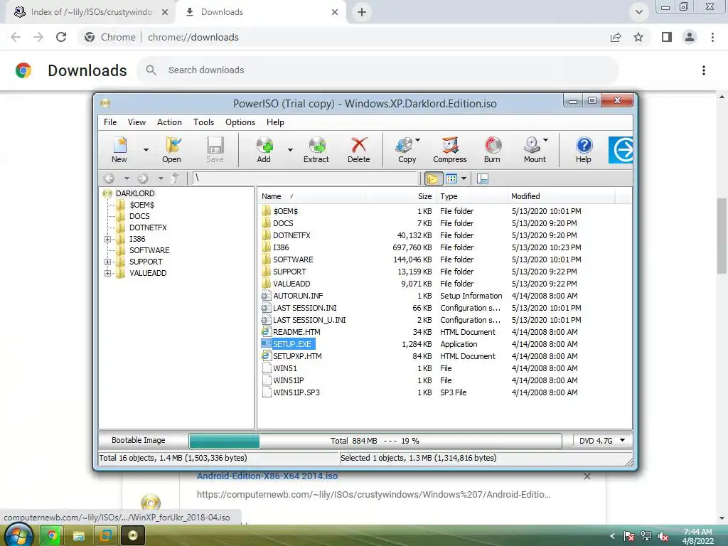Open a new Chrome tab
Screen dimensions: 728x546
(362, 12)
